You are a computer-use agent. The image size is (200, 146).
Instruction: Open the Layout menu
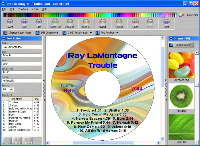[x=34, y=9]
